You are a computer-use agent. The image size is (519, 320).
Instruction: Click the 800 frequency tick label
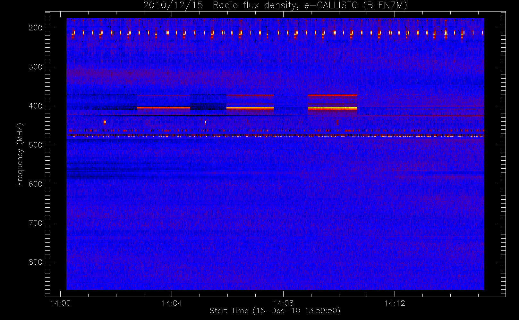(36, 262)
